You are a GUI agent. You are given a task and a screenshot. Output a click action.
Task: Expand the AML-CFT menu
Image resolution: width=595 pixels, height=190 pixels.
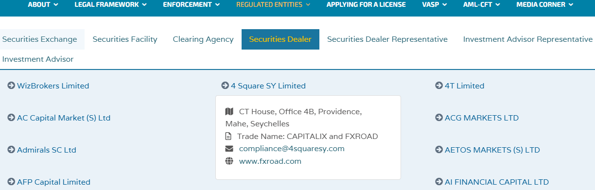coord(487,4)
